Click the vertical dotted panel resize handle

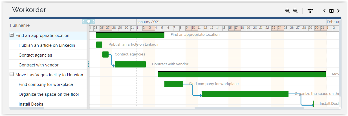(x=88, y=64)
